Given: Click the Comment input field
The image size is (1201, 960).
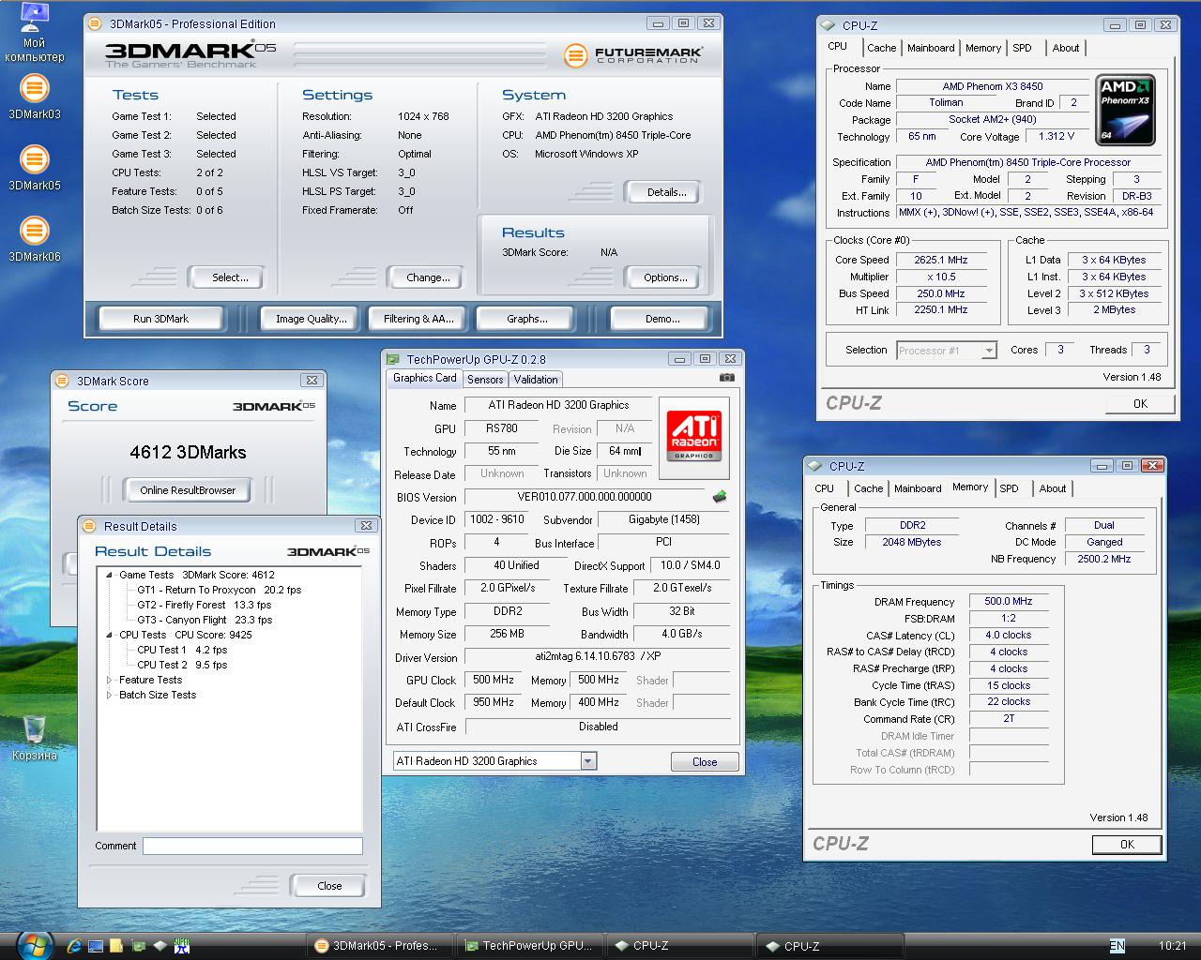Looking at the screenshot, I should click(x=252, y=846).
